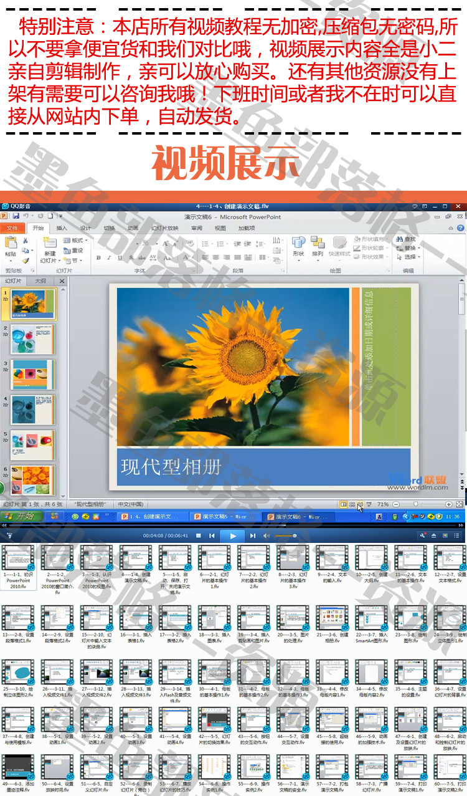
Task: Select slide 3 thumbnail in slide pane
Action: point(32,375)
